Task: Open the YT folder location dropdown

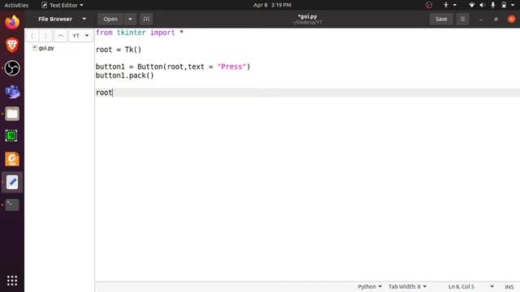Action: (80, 36)
